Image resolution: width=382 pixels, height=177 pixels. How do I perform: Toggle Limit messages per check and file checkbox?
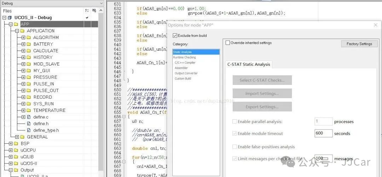coord(235,159)
